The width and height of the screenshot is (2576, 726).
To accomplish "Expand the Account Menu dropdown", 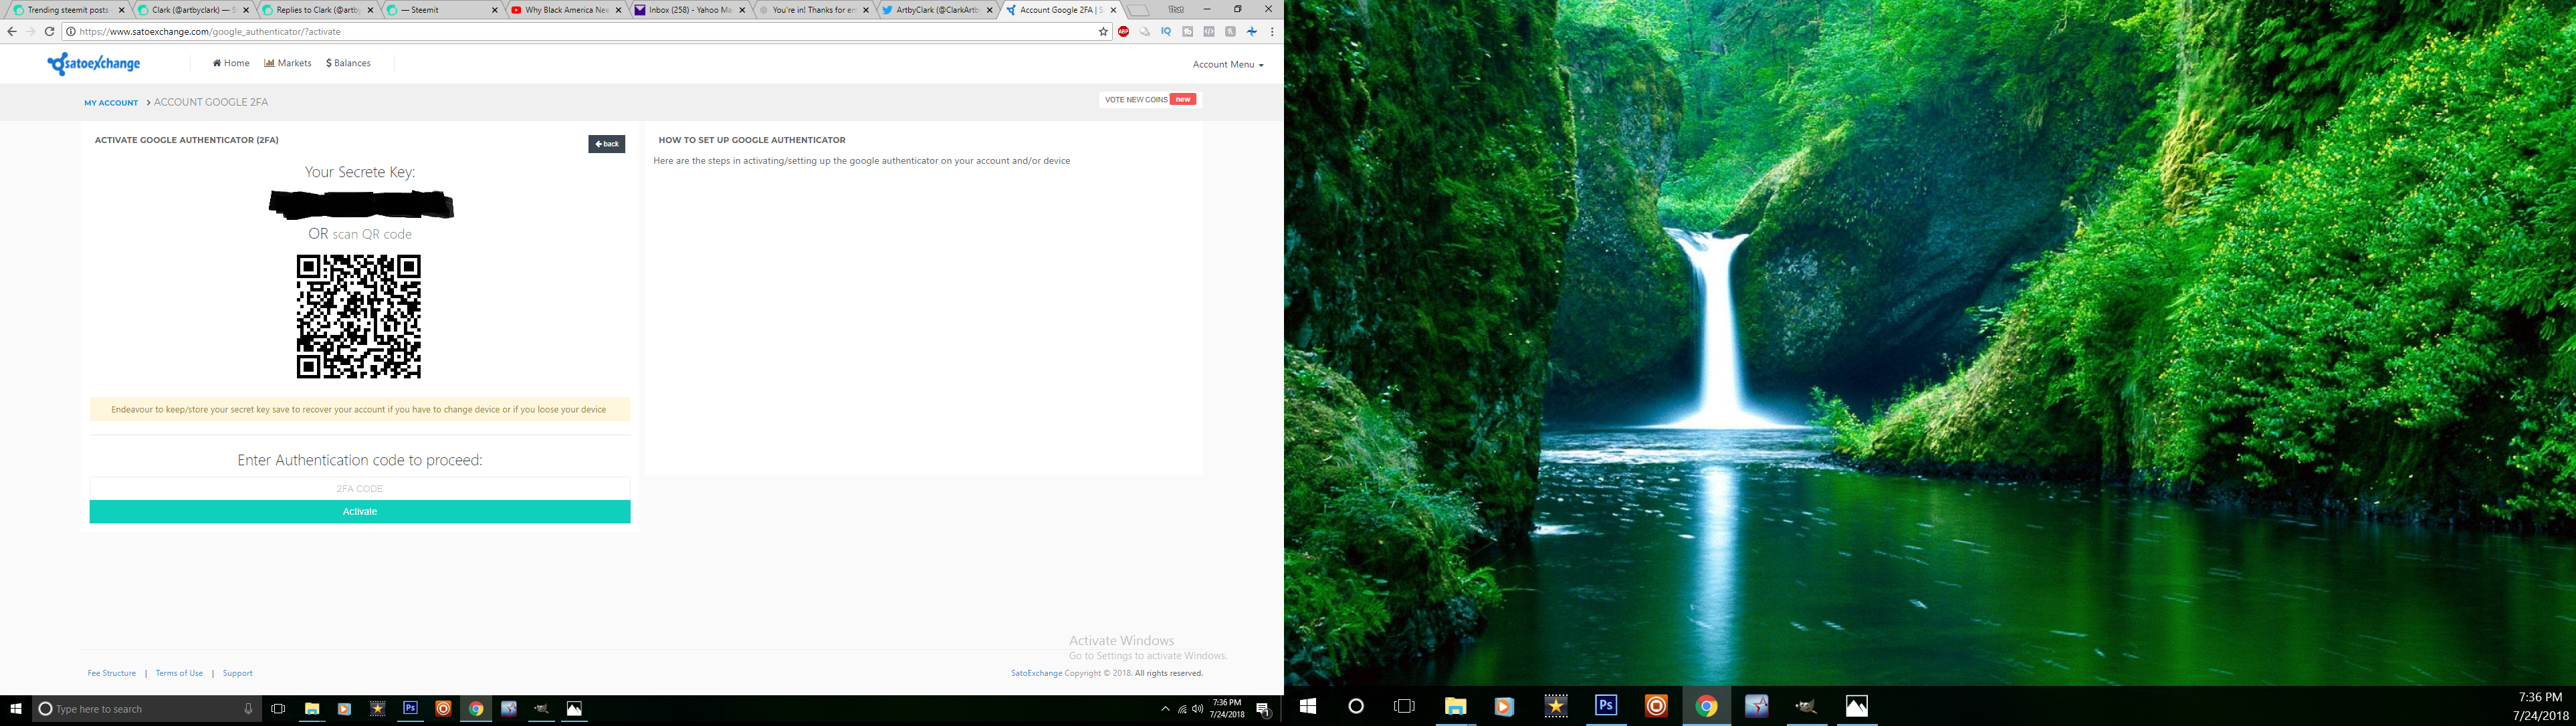I will [x=1228, y=65].
